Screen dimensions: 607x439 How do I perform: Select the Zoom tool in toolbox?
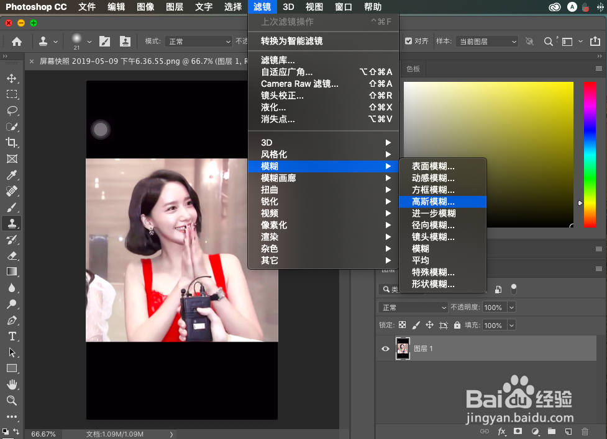[x=12, y=401]
